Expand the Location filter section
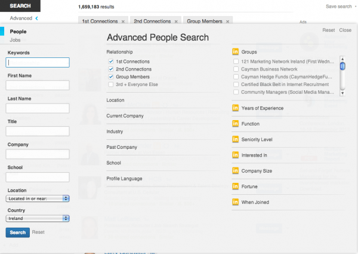This screenshot has width=358, height=254. [x=115, y=100]
